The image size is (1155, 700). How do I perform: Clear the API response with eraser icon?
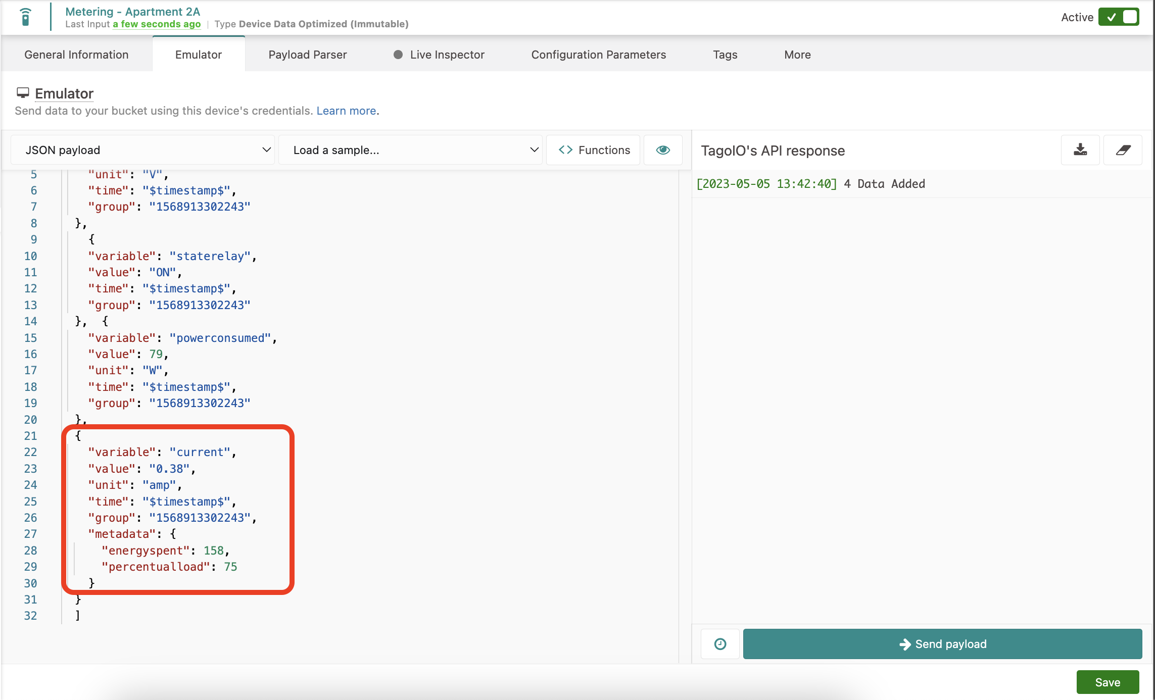[1123, 150]
